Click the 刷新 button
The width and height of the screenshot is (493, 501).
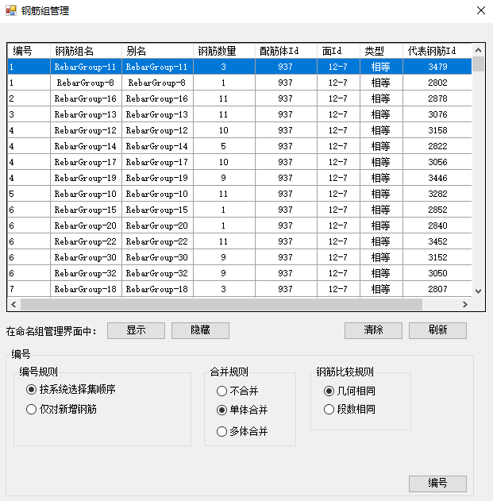[x=437, y=330]
